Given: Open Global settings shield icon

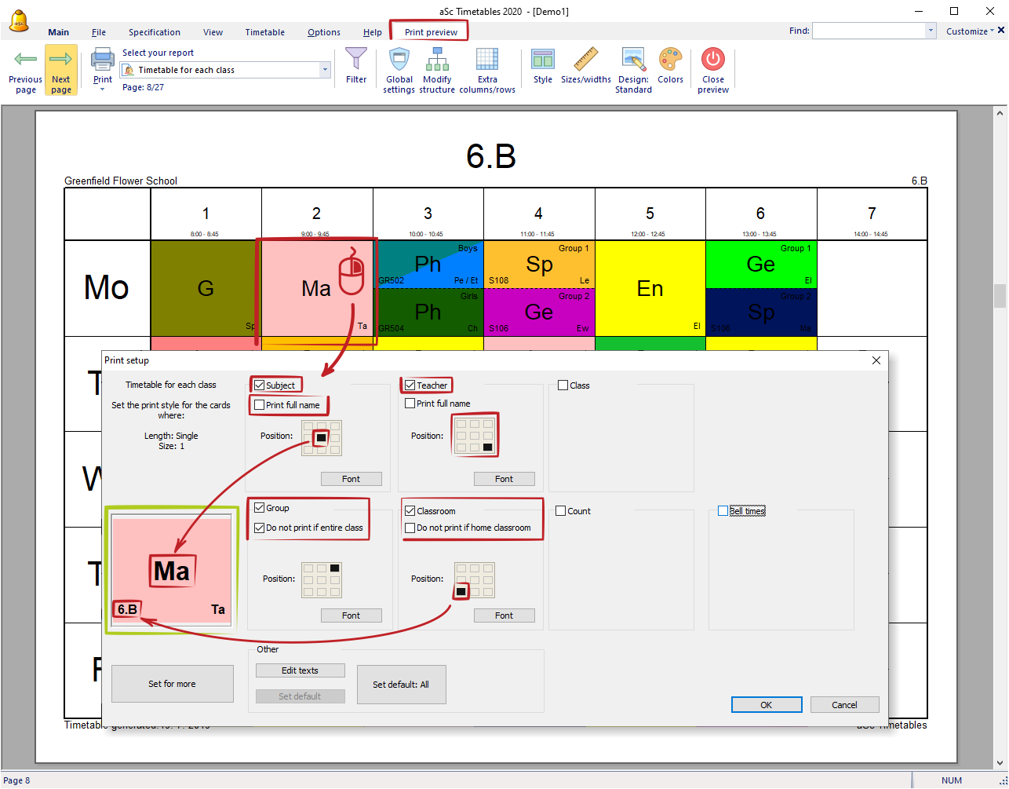Looking at the screenshot, I should (399, 60).
